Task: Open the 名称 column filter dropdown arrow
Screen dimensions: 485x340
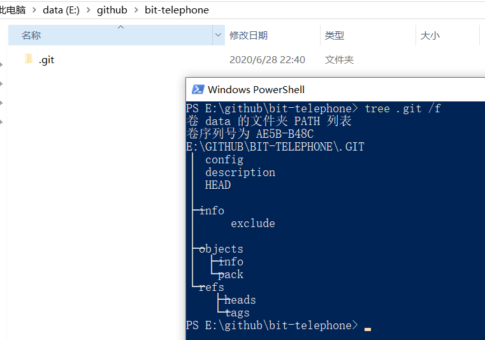Action: 219,35
